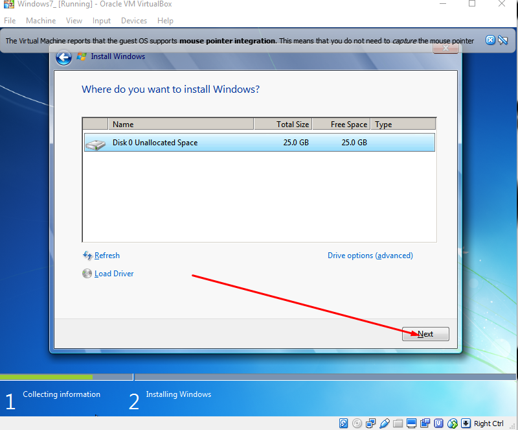Click the back arrow in Install Windows
Image resolution: width=518 pixels, height=430 pixels.
coord(63,58)
